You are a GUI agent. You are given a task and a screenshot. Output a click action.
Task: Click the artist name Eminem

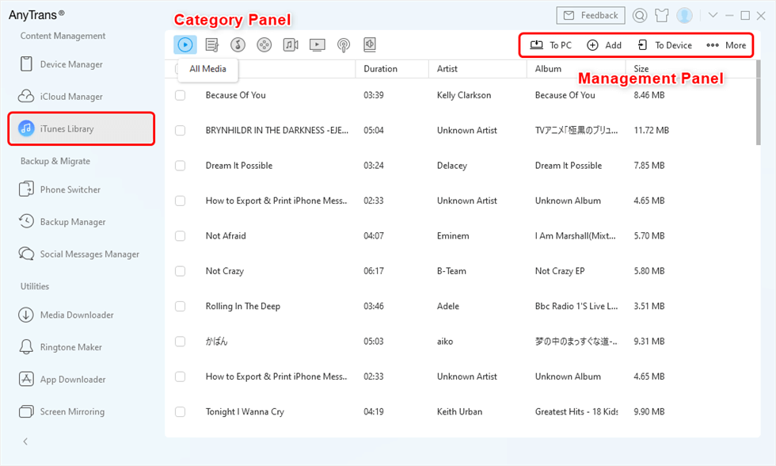(x=453, y=235)
